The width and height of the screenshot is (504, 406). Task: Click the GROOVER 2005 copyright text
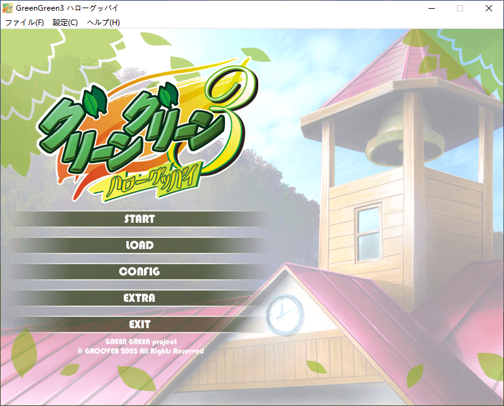[140, 351]
